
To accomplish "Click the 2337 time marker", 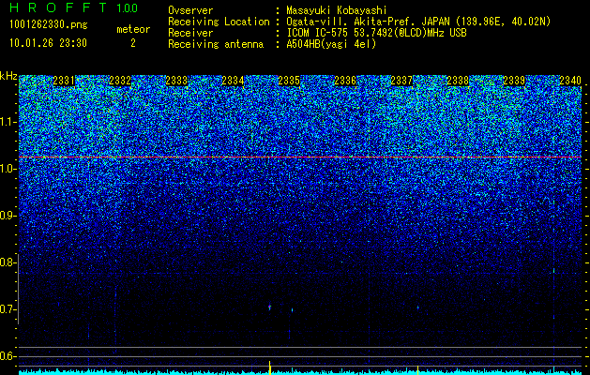I will pyautogui.click(x=401, y=81).
